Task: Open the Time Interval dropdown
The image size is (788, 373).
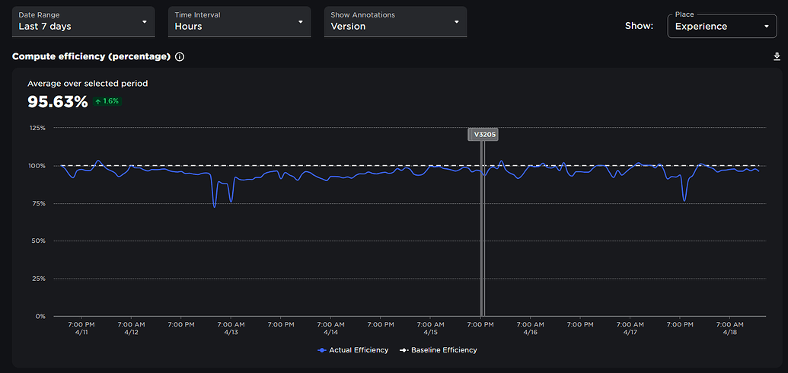Action: [x=239, y=21]
